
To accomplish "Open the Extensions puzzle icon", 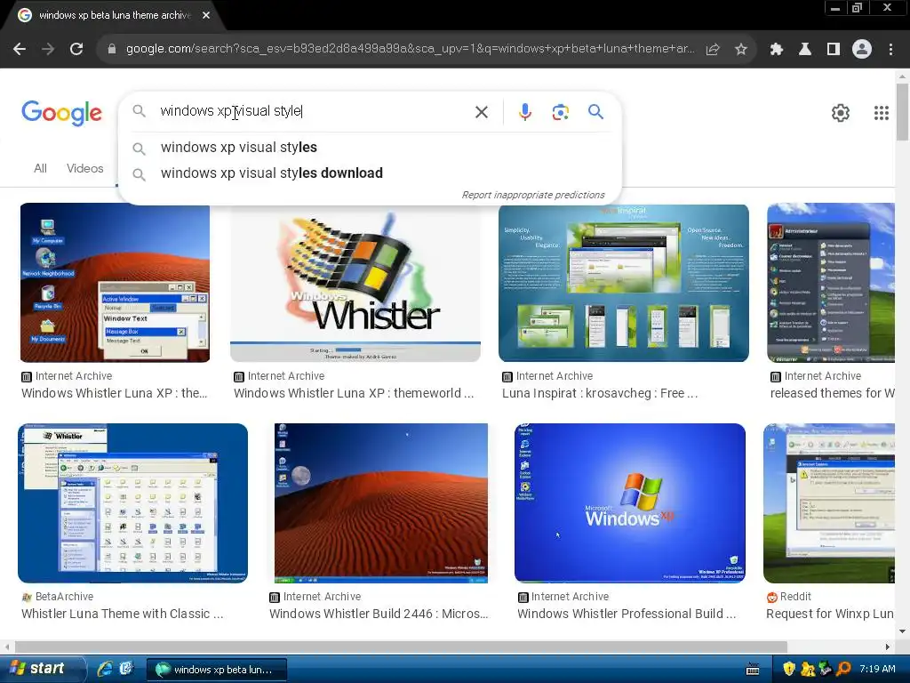I will (777, 50).
